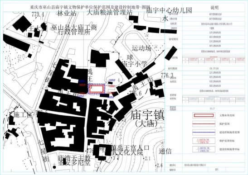Click the map title text at the top

click(x=90, y=7)
